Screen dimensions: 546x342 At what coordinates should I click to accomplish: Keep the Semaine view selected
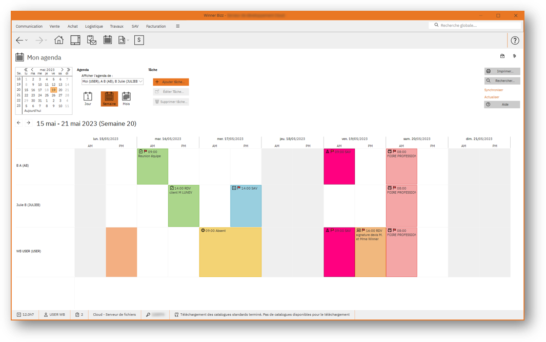(x=109, y=98)
